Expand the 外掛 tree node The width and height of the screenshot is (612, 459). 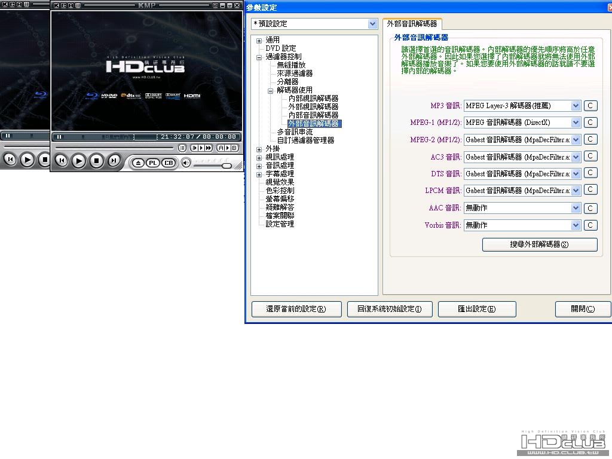point(259,149)
